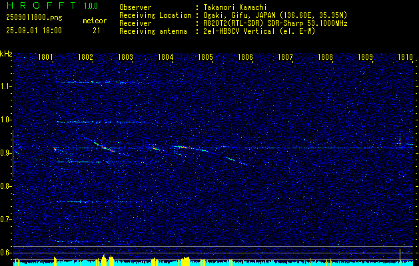Click the 0.6 frequency axis label
Screen dimensions: 419x266
[x=5, y=253]
